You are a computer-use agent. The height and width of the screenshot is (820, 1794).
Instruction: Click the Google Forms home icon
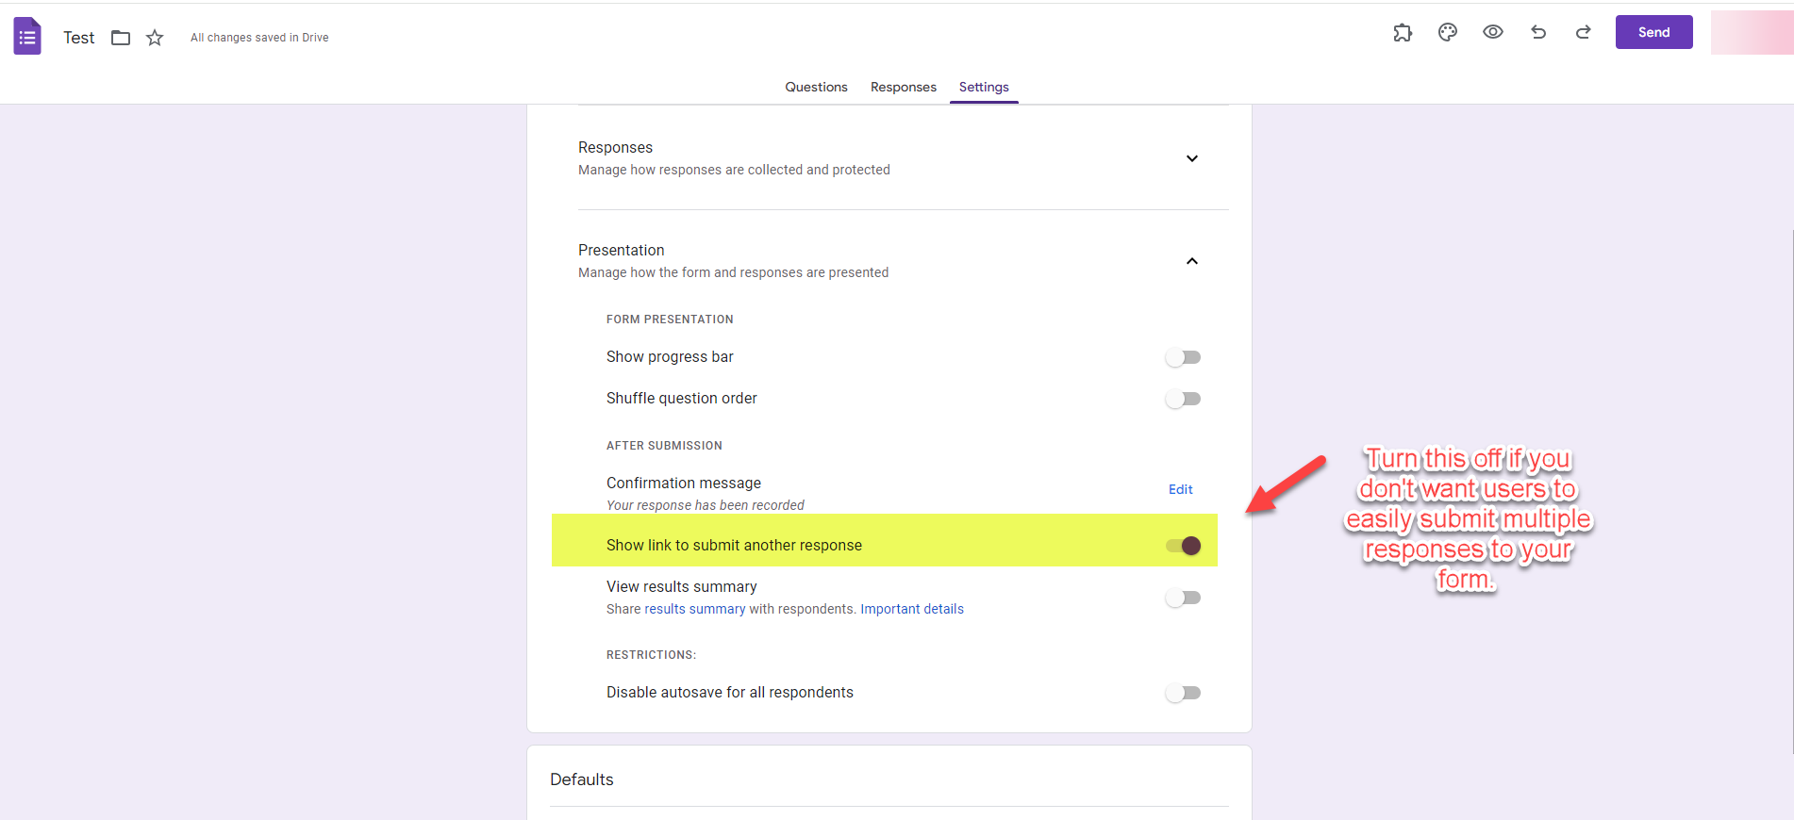(27, 37)
